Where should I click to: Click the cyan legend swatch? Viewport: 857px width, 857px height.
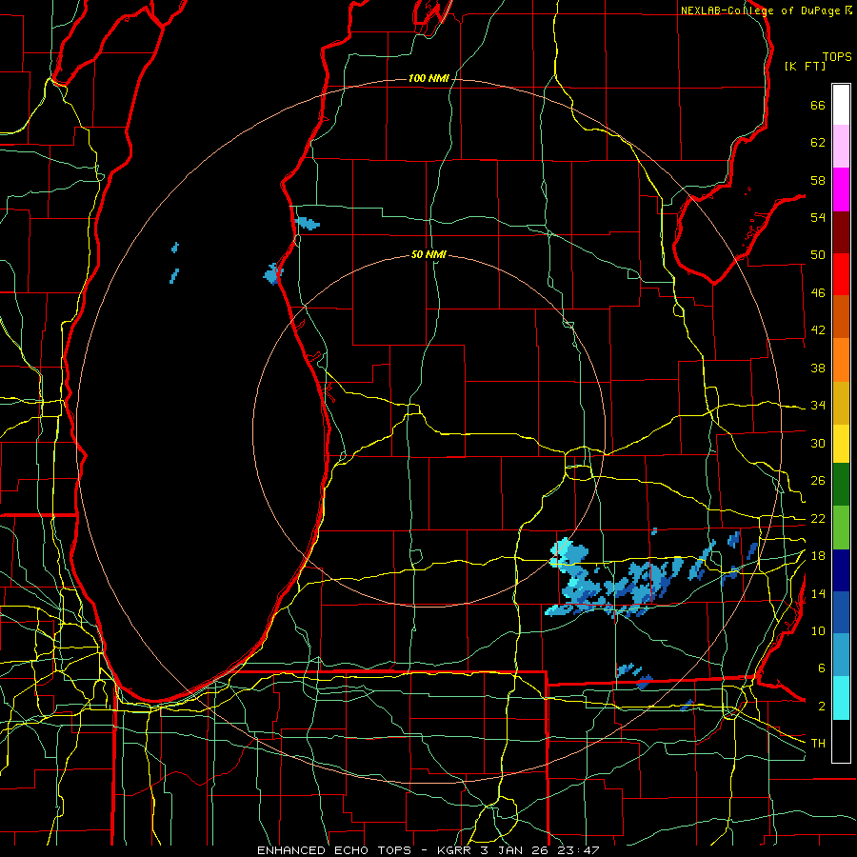point(841,698)
